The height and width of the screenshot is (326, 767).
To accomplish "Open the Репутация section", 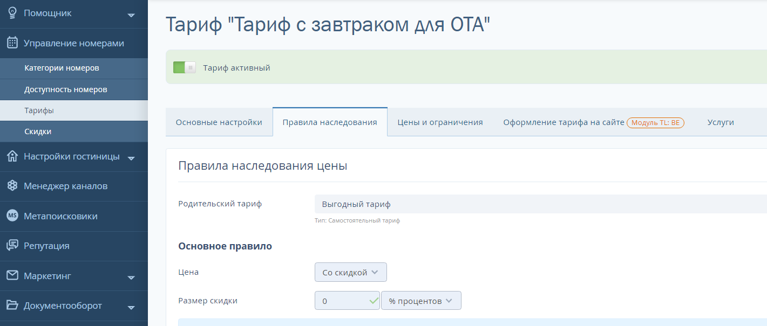I will 74,246.
